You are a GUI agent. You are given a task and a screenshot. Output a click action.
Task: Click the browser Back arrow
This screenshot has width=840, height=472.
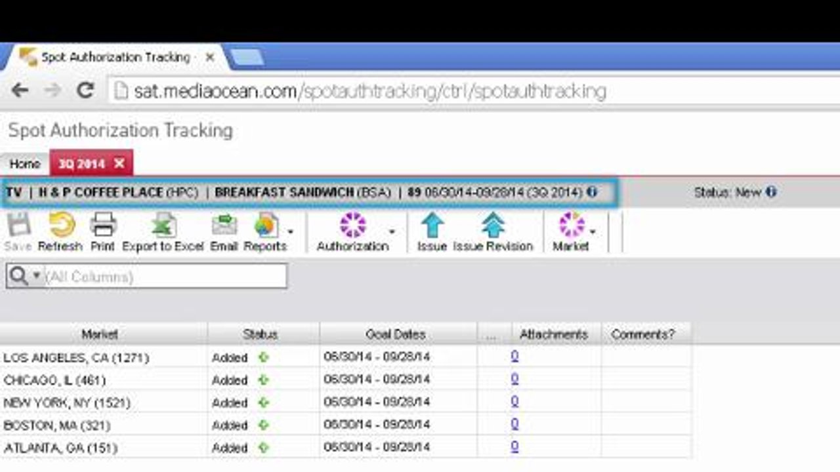(x=20, y=90)
